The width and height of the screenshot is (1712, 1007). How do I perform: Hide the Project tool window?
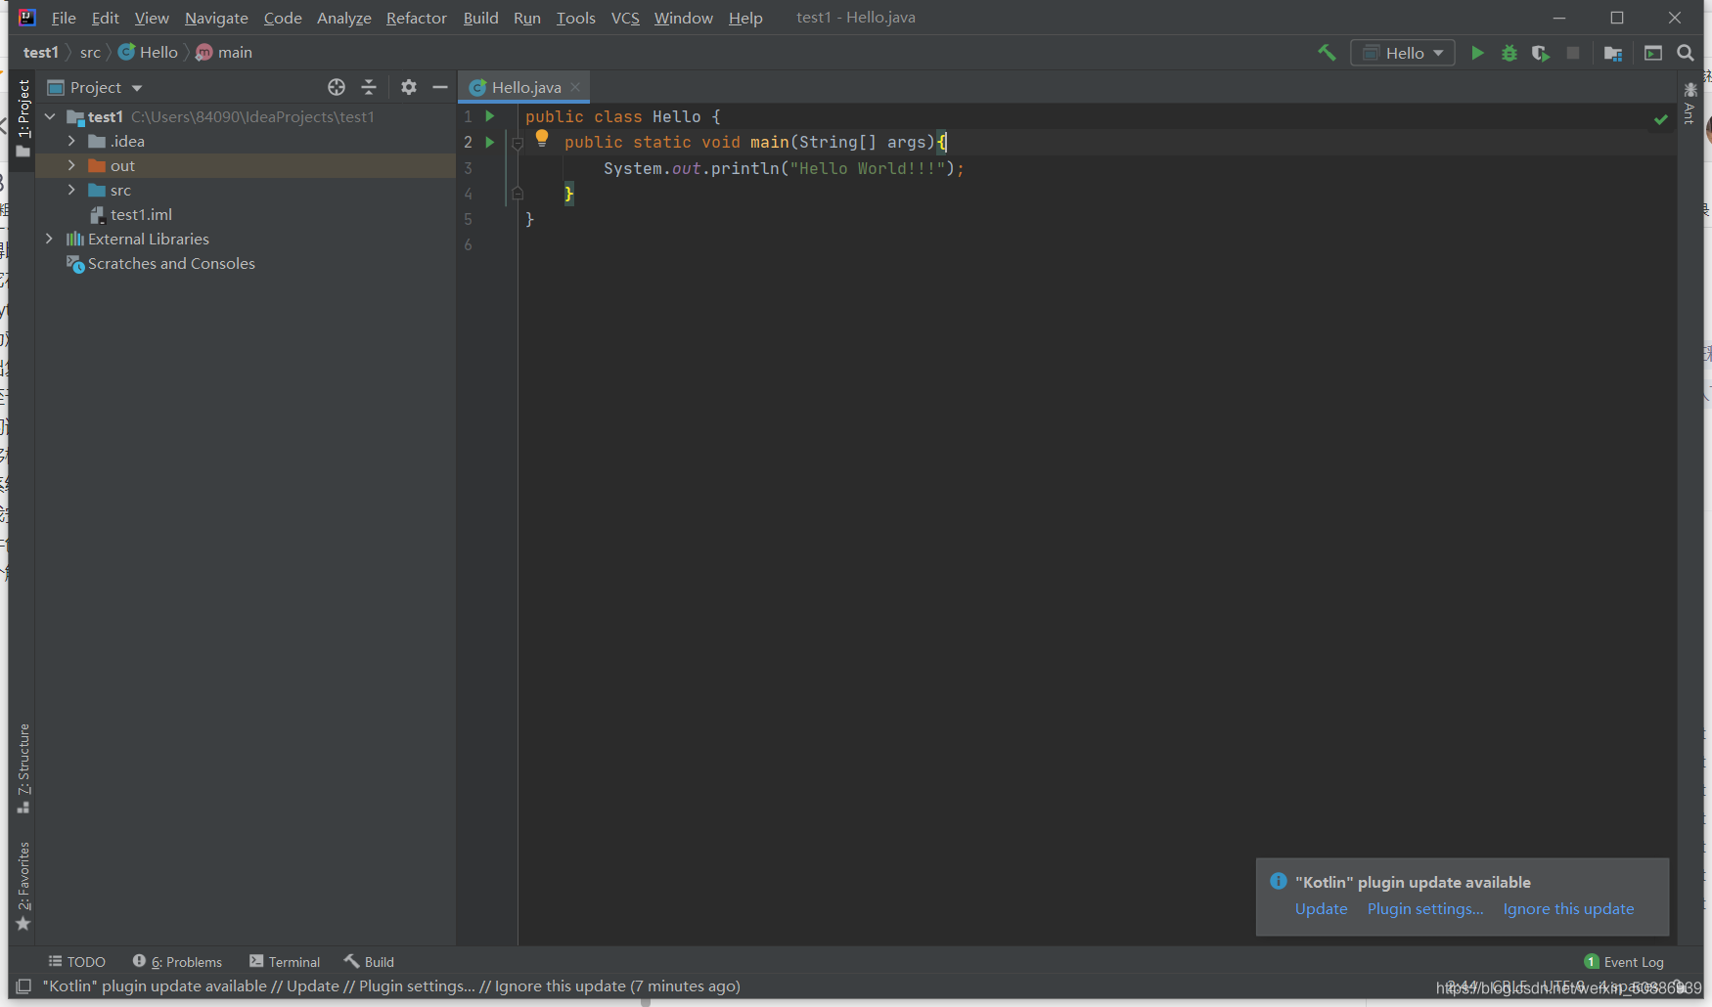(x=440, y=87)
